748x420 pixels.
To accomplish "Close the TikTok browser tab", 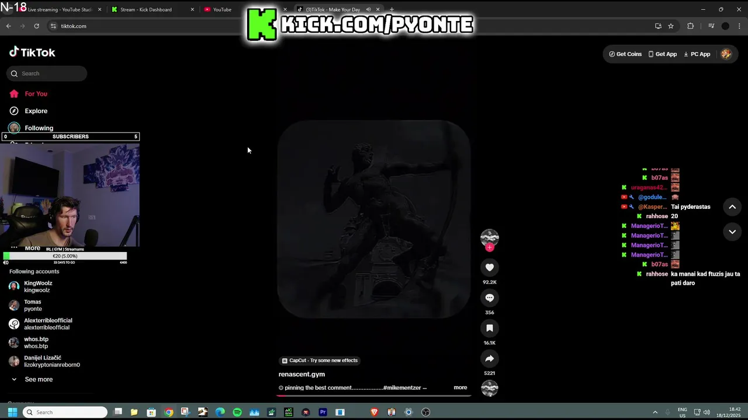I will point(379,9).
